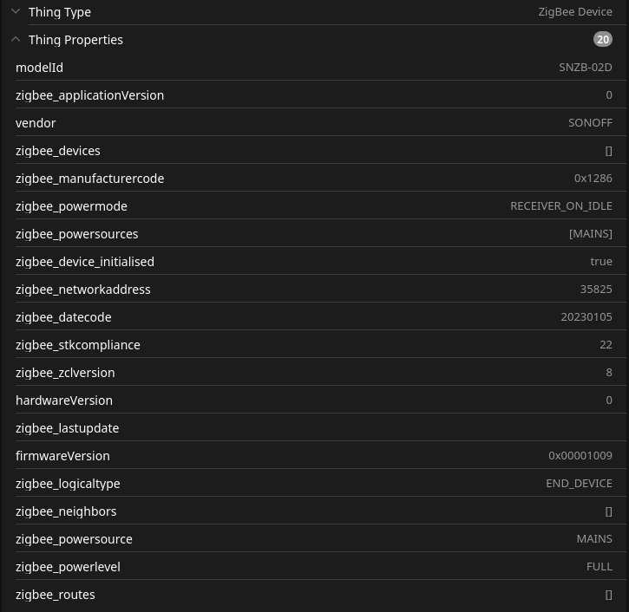Screen dimensions: 629x612
Task: Select the ZigBee Device type value
Action: tap(574, 12)
